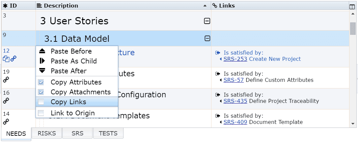Click the column chooser icon at table corner
The image size is (358, 142).
[x=352, y=7]
